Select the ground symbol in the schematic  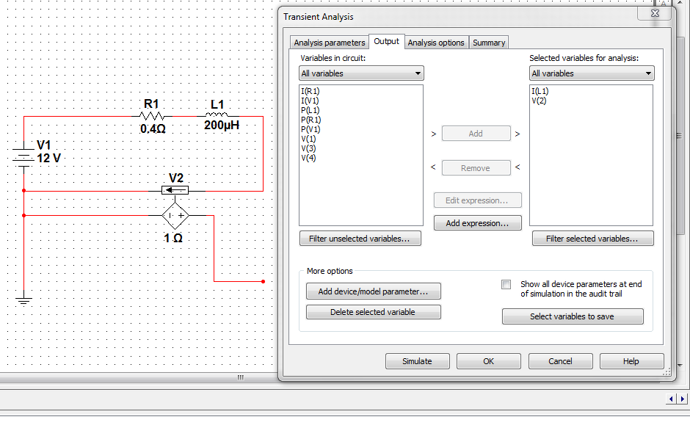(23, 301)
